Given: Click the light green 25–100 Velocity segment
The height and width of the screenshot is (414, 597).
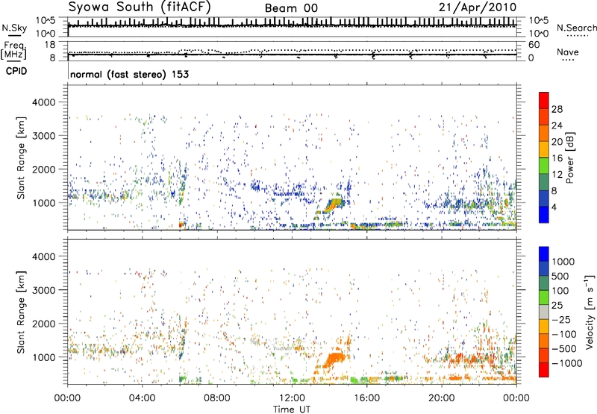Looking at the screenshot, I should click(x=544, y=297).
